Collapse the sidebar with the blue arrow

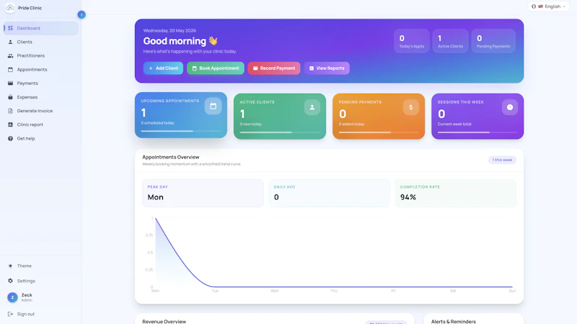click(x=82, y=14)
